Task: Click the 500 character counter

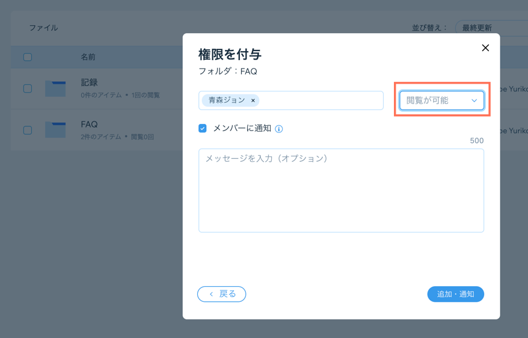Action: point(477,141)
